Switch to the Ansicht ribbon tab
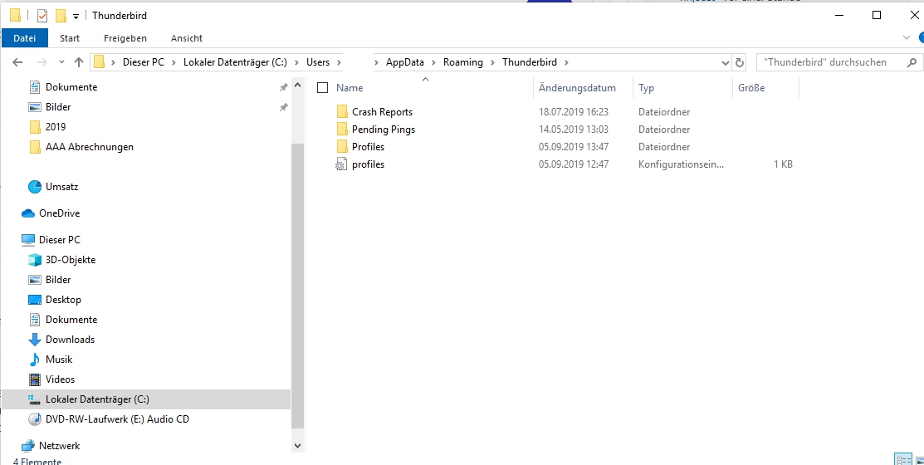This screenshot has height=465, width=924. (x=187, y=38)
